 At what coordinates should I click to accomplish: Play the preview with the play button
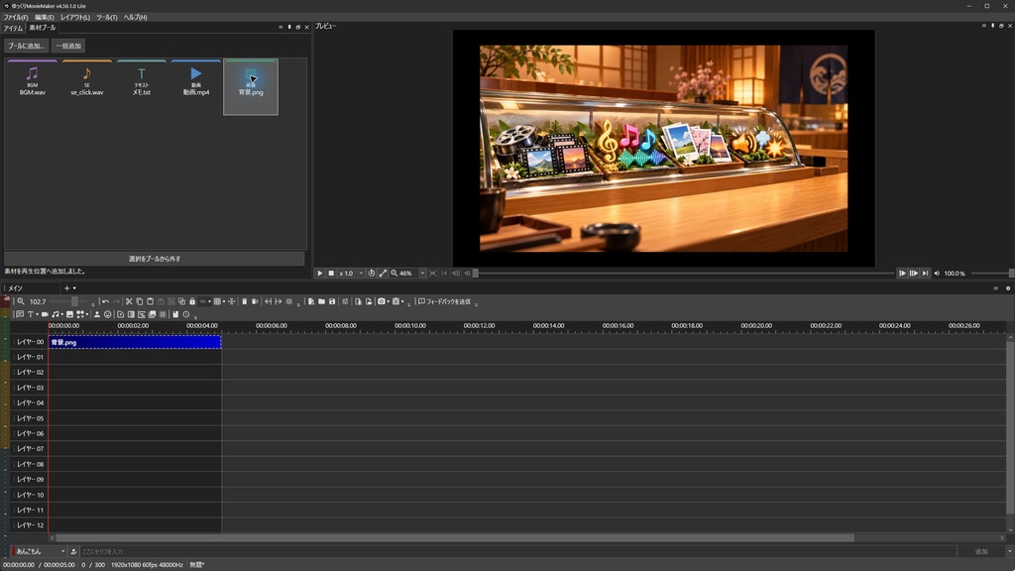click(x=319, y=274)
